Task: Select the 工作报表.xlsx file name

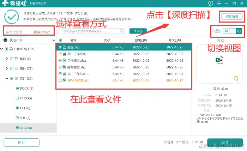Action: [77, 61]
